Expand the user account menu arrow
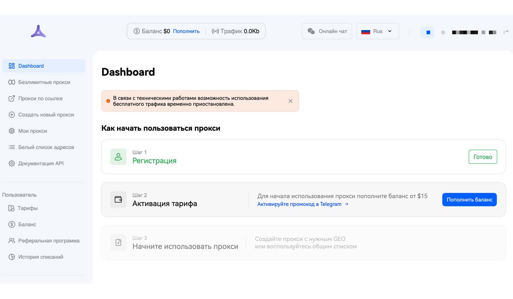This screenshot has width=513, height=299. pos(506,32)
